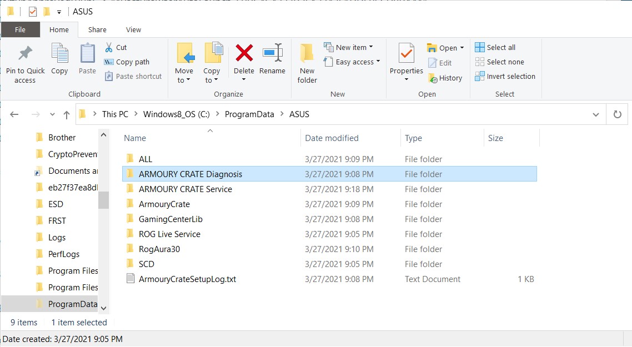Viewport: 632px width, 347px height.
Task: Click the Forward navigation arrow
Action: 36,114
